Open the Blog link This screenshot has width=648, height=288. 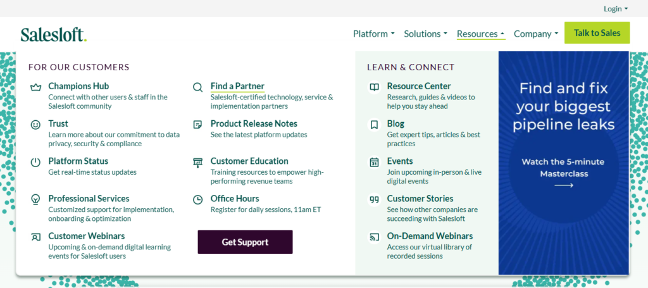(x=396, y=123)
